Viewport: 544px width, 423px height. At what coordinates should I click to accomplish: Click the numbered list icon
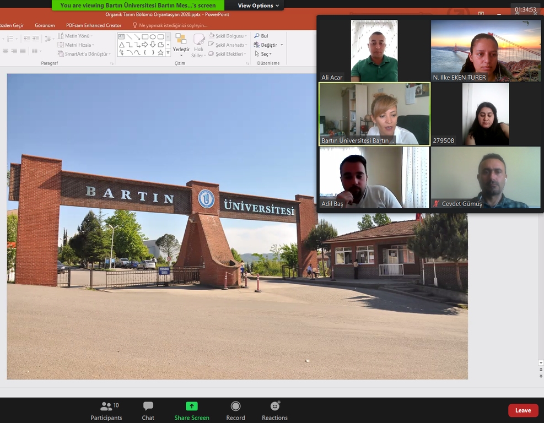click(x=10, y=39)
